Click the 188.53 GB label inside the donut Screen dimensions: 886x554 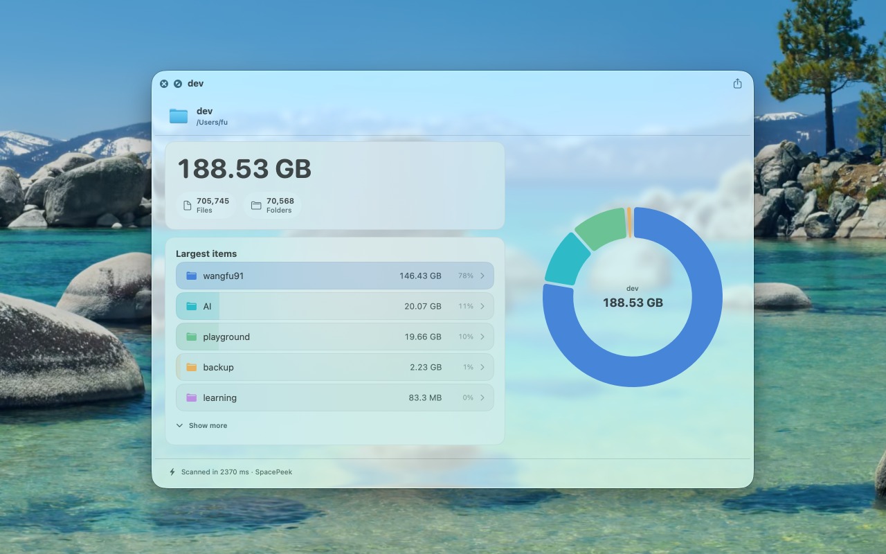click(x=633, y=303)
